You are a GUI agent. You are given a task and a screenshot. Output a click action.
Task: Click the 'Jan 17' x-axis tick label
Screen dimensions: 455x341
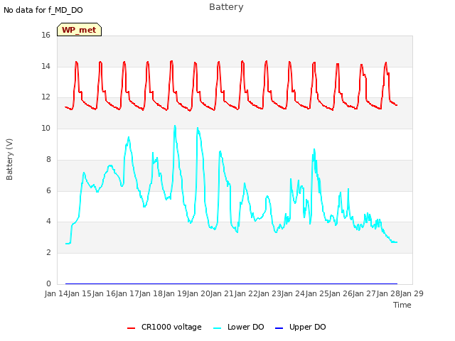tap(127, 293)
